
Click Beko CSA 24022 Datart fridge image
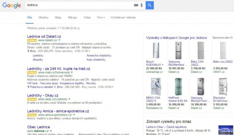(201, 51)
